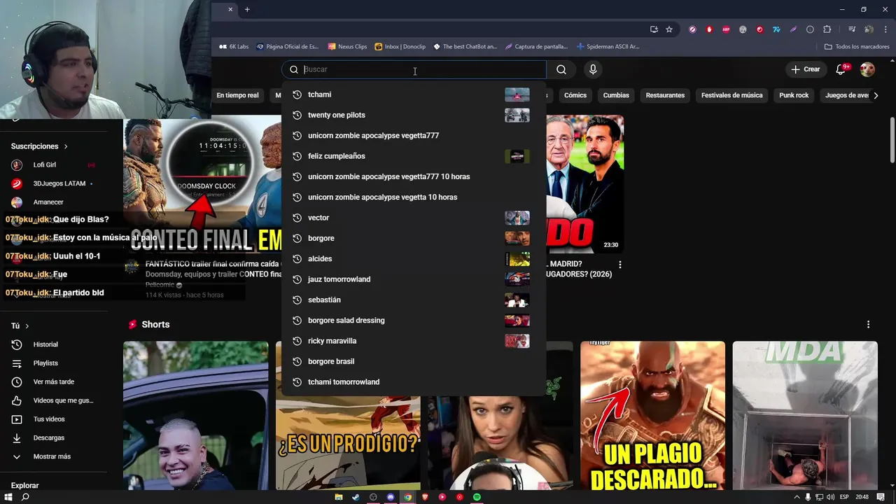The height and width of the screenshot is (504, 896).
Task: Select the Cumbias filter chip
Action: pyautogui.click(x=616, y=95)
